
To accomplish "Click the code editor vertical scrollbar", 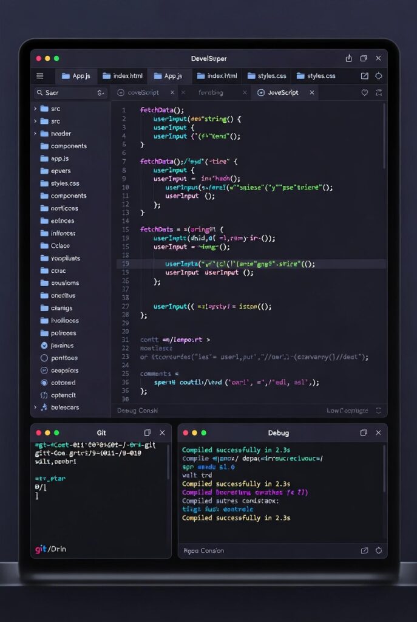I will [384, 136].
